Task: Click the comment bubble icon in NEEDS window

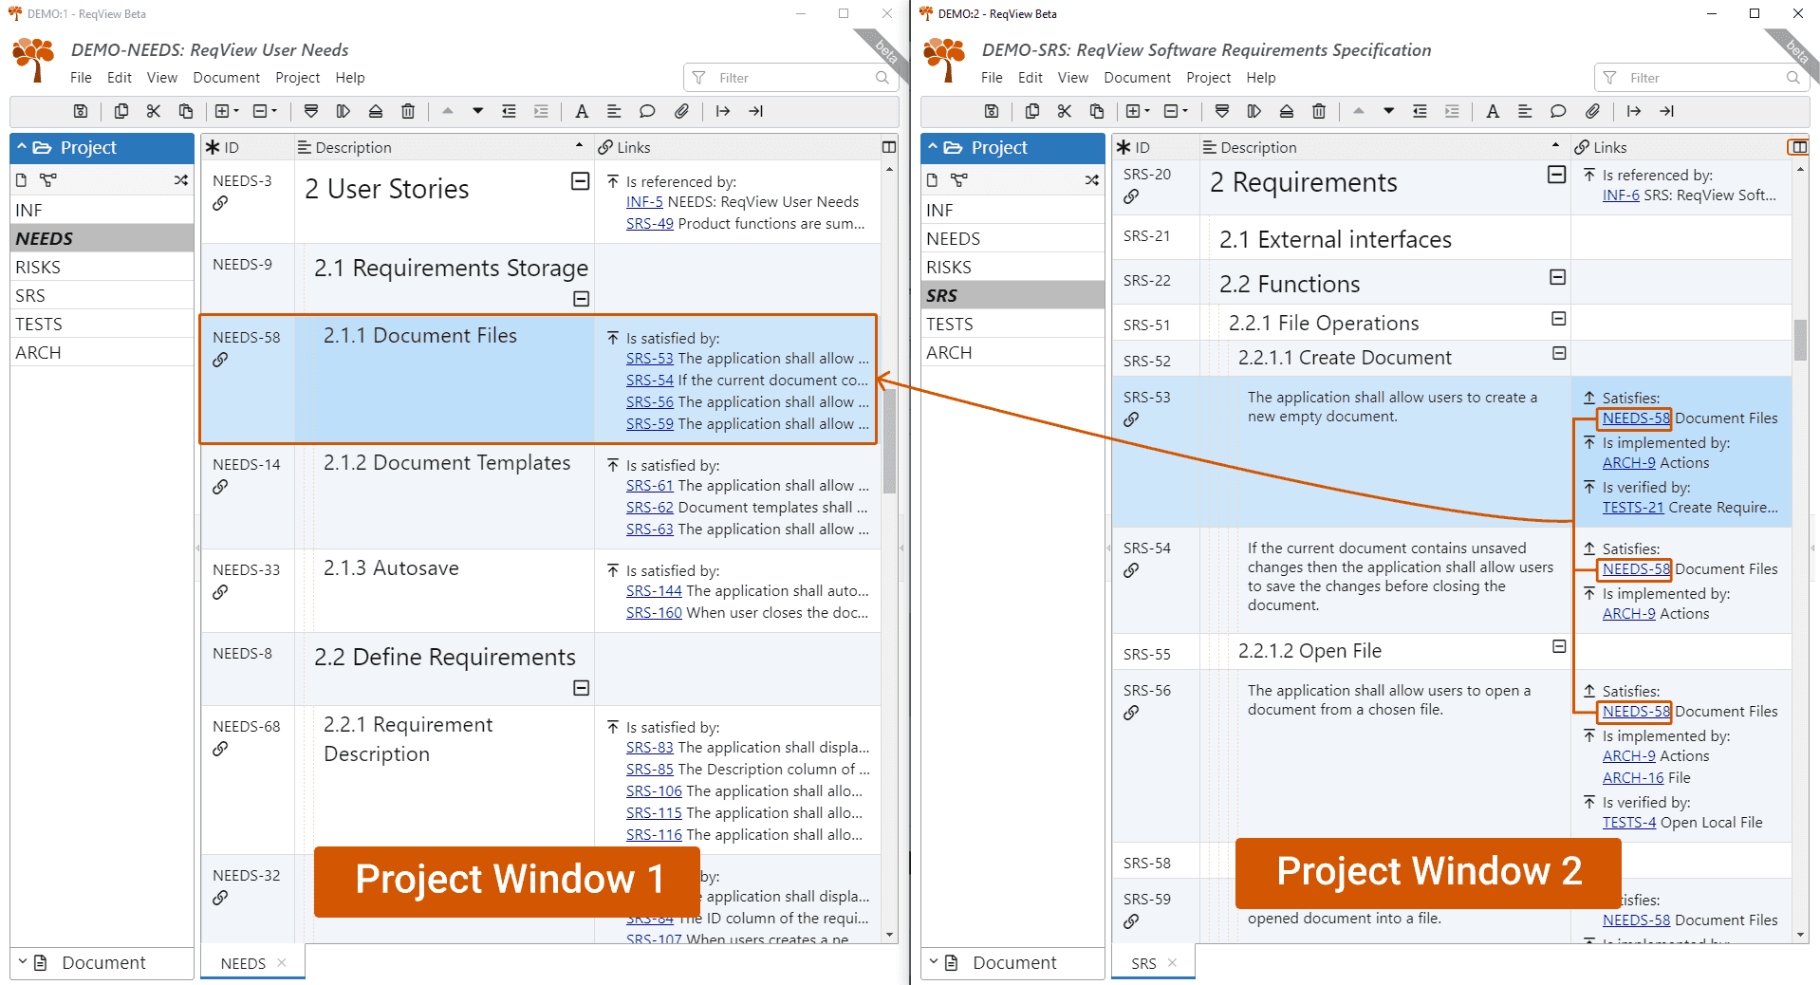Action: pos(647,111)
